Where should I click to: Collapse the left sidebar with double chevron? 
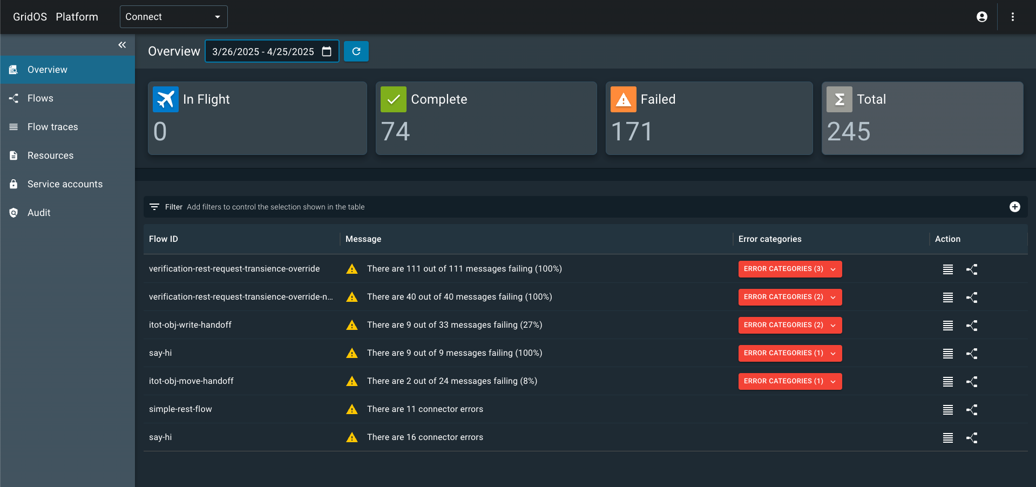point(122,45)
